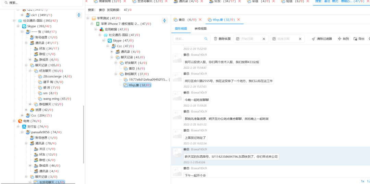
Task: Click the 导出 export button
Action: click(x=359, y=39)
